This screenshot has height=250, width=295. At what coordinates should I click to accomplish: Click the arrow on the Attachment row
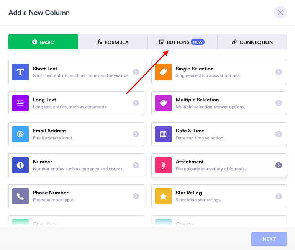(x=279, y=165)
